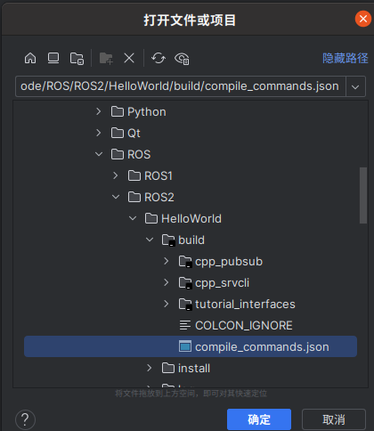Viewport: 374px width, 431px height.
Task: Go to the home directory icon
Action: (x=30, y=58)
